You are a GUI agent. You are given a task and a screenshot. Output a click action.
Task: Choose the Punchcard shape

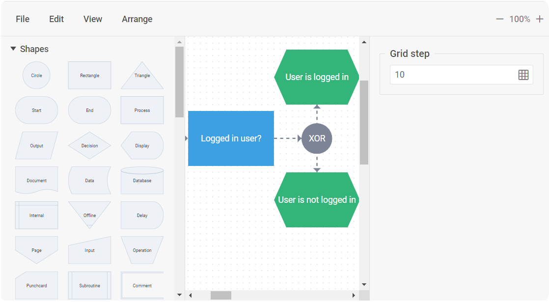36,286
